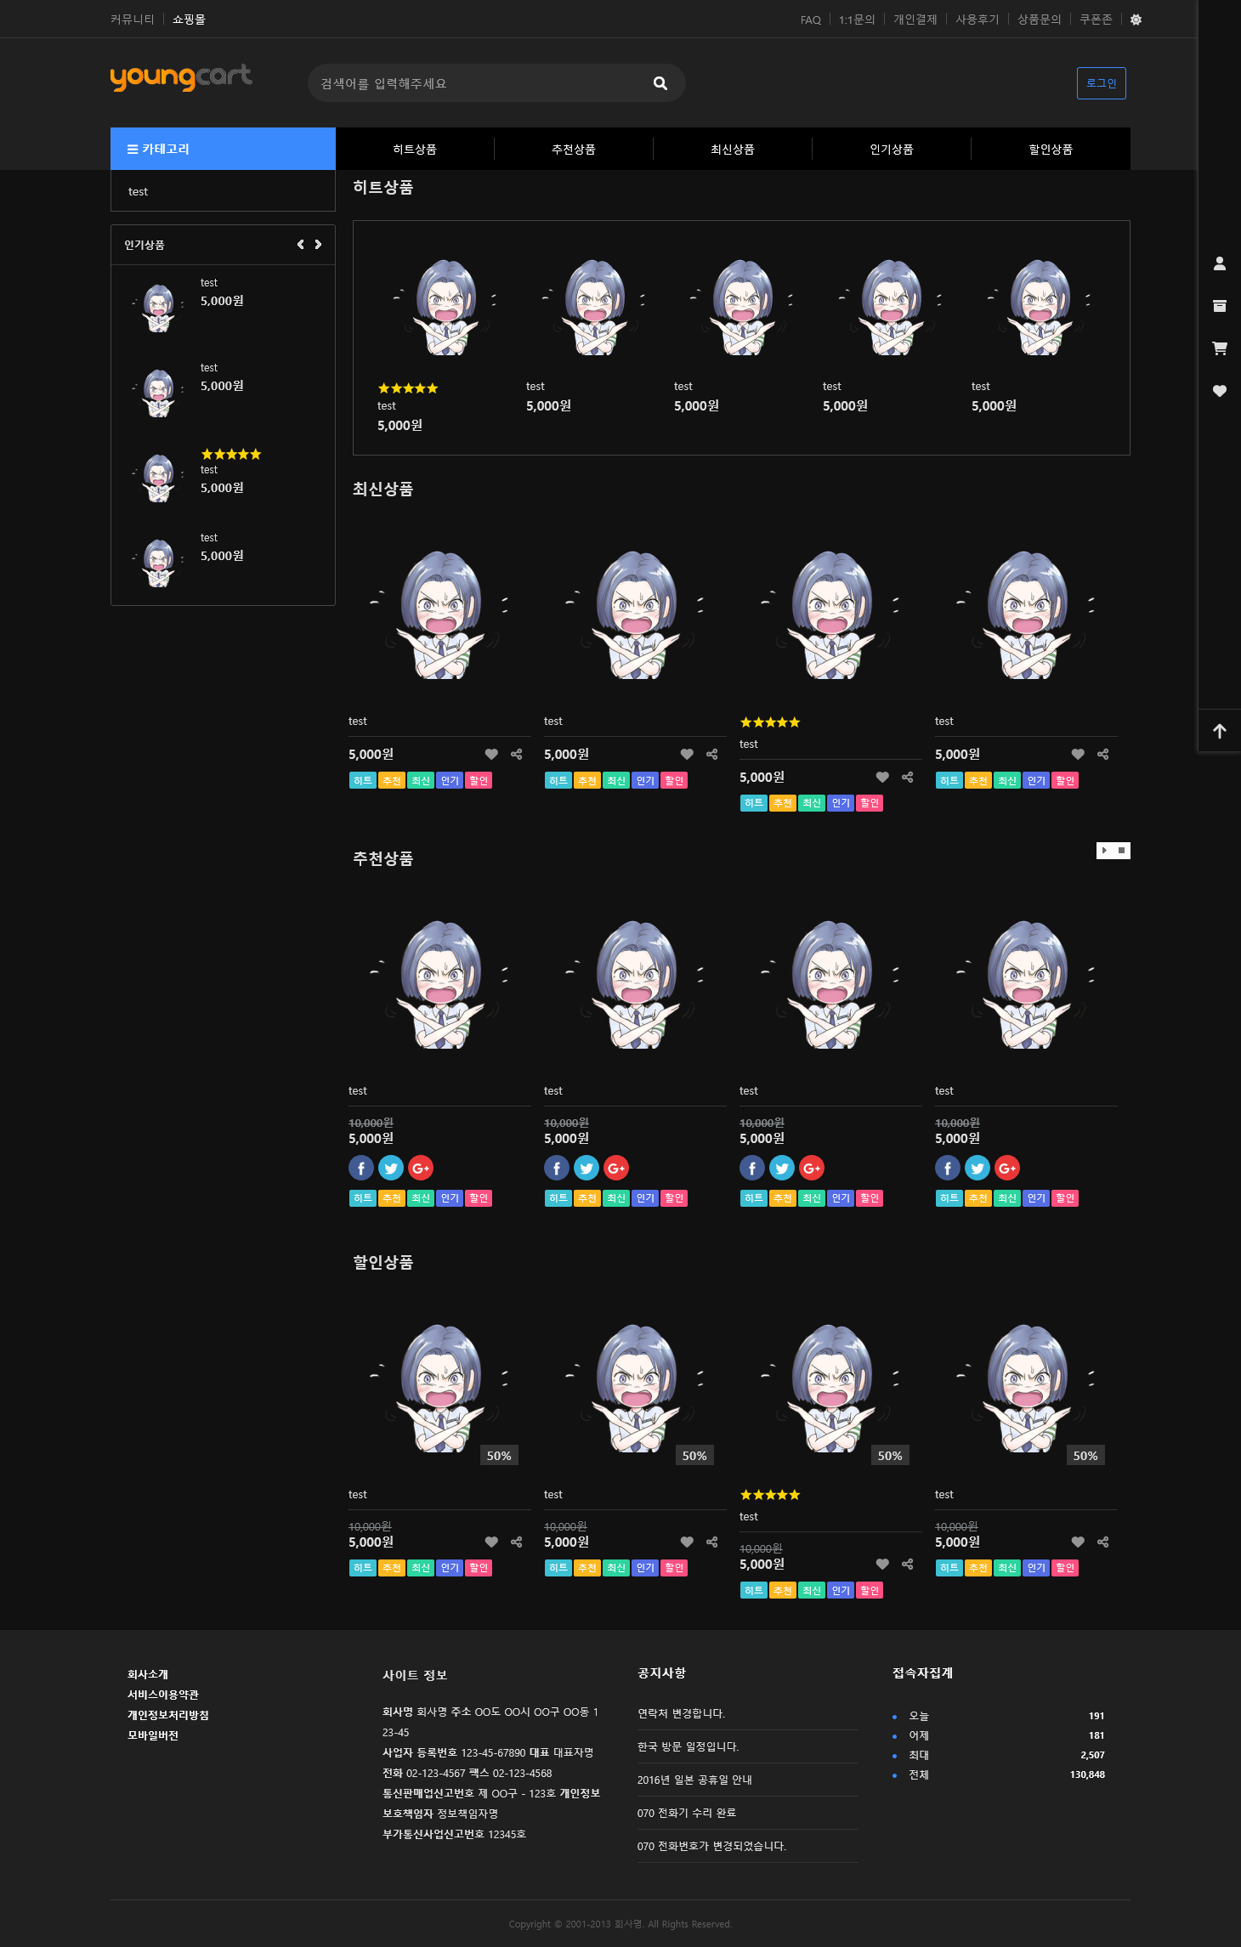The height and width of the screenshot is (1947, 1241).
Task: Share second 추천상품 product on Twitter
Action: click(x=586, y=1169)
